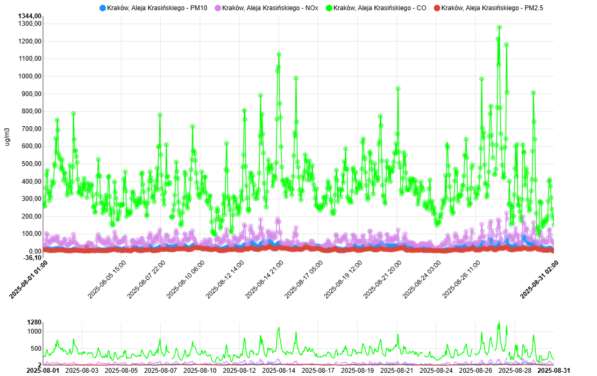This screenshot has width=597, height=376.
Task: Click the red PM2.5 legend circle
Action: [437, 8]
